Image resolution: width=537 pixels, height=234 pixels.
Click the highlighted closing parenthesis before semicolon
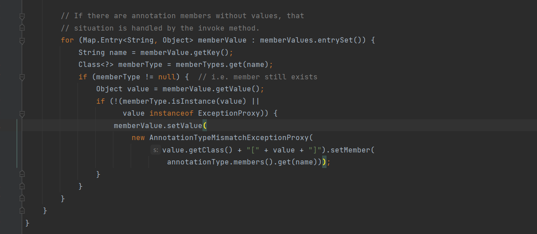point(324,162)
